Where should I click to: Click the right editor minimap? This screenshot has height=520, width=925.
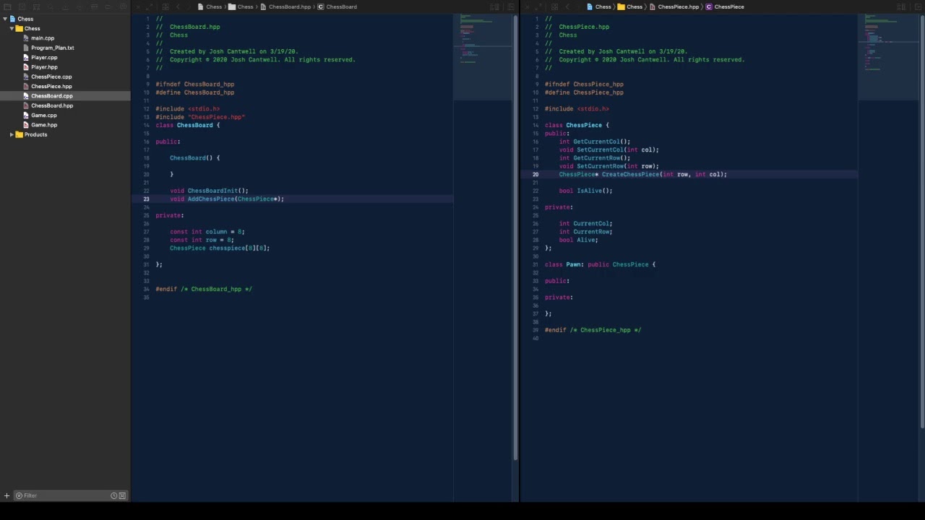(x=888, y=57)
